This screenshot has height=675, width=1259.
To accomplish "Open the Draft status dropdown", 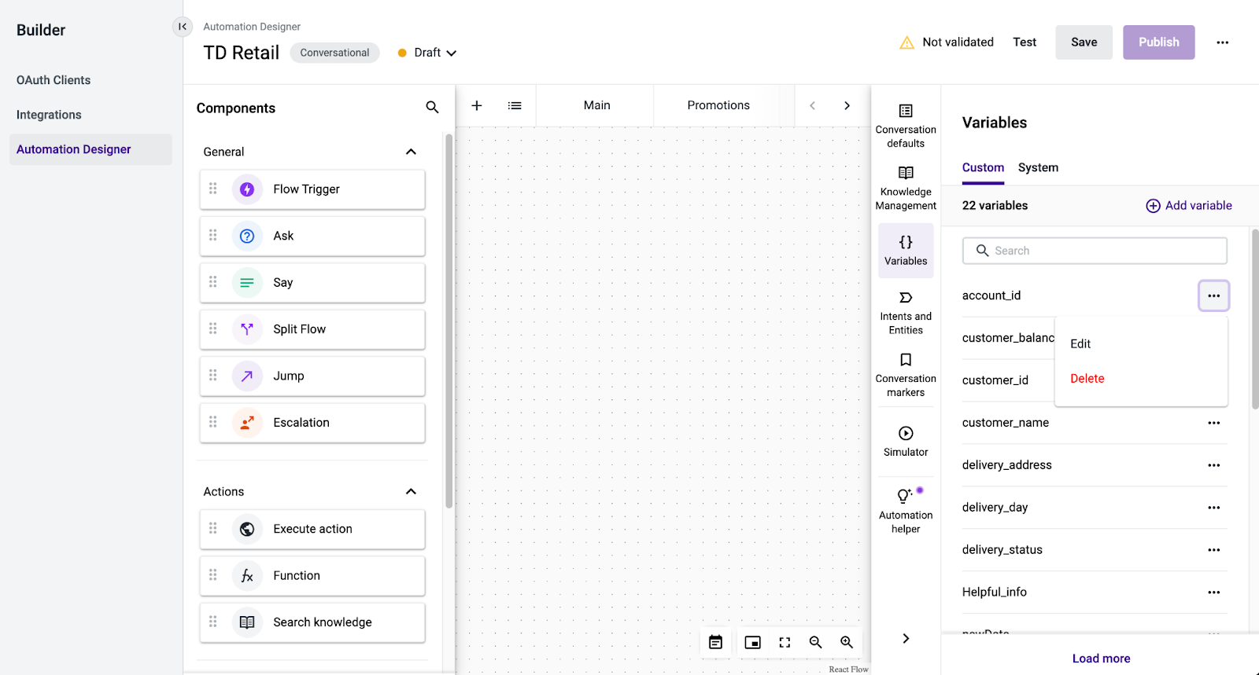I will tap(428, 53).
